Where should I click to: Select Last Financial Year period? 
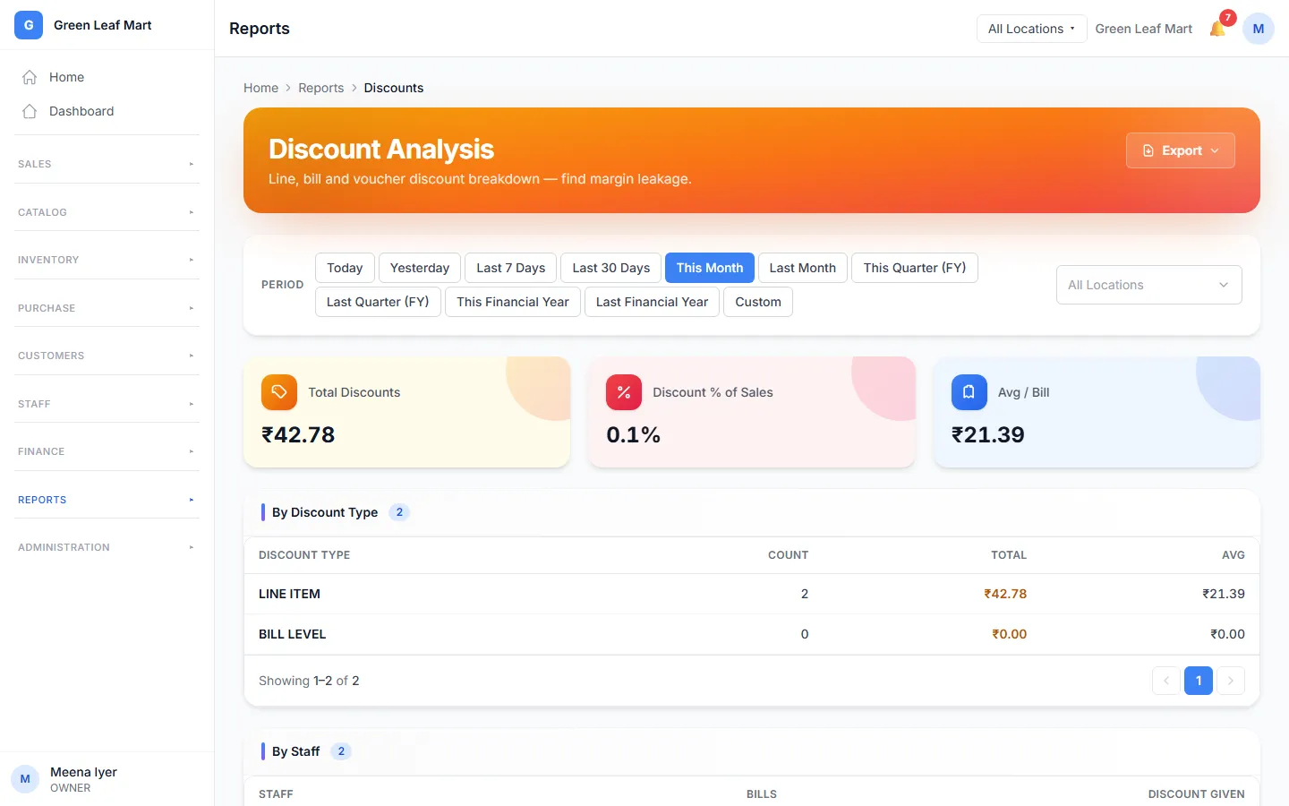click(652, 302)
